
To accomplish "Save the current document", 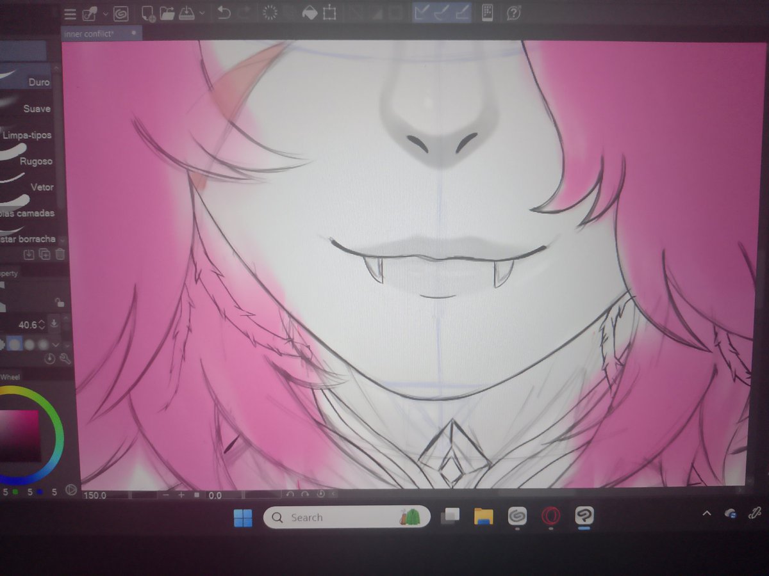I will pyautogui.click(x=187, y=13).
